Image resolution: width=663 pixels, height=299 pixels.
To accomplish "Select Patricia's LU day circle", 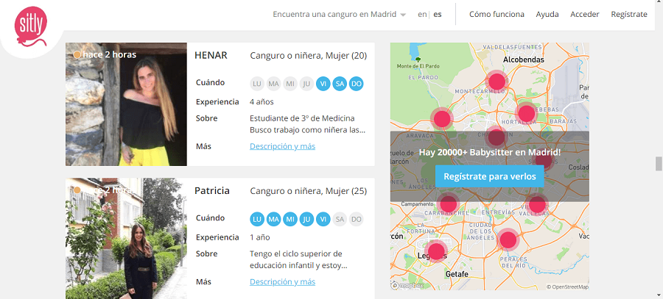I will point(257,220).
